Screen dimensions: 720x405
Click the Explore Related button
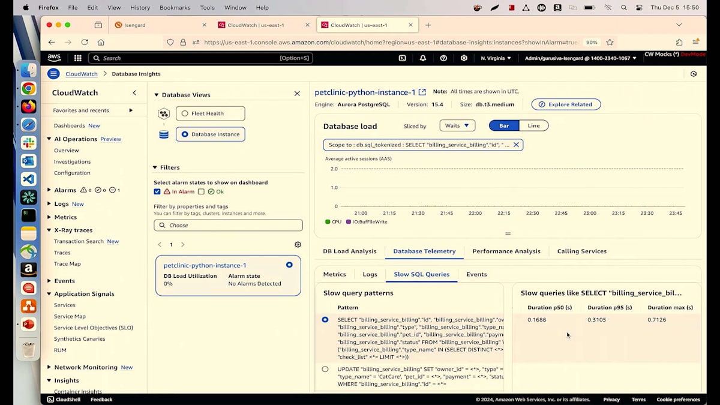coord(566,104)
